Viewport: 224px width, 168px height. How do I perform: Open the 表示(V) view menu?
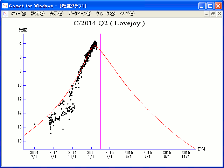[56, 14]
